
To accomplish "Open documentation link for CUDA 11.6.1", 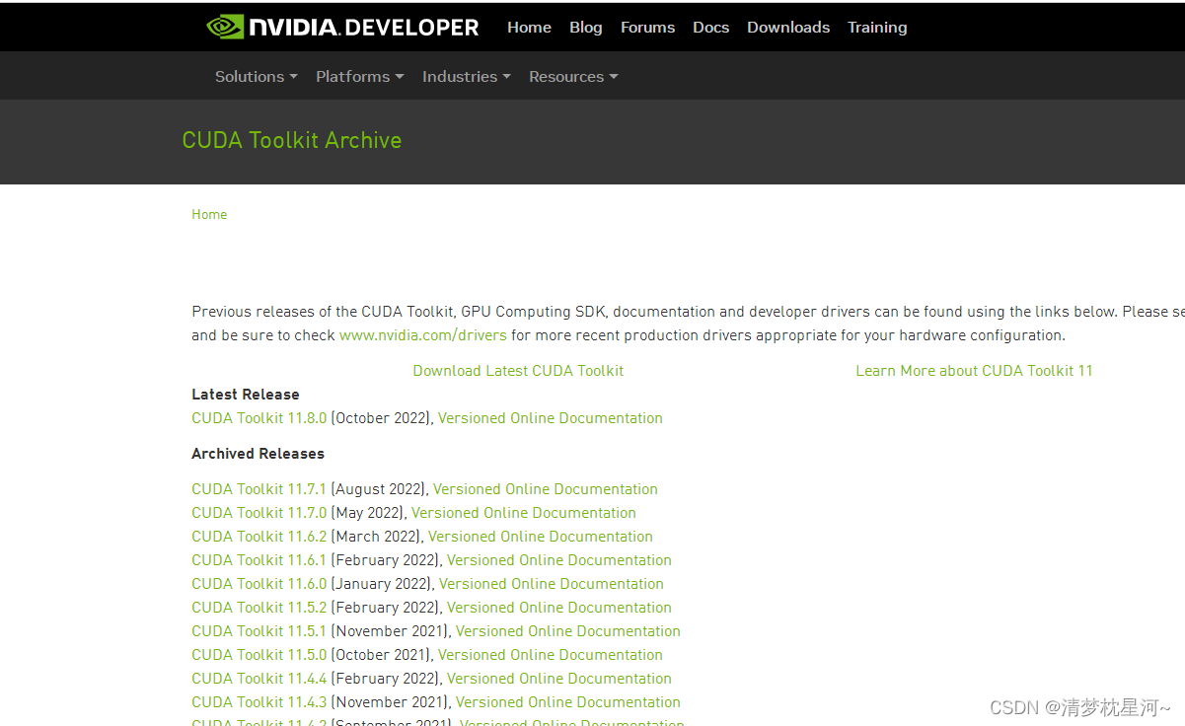I will pos(559,560).
